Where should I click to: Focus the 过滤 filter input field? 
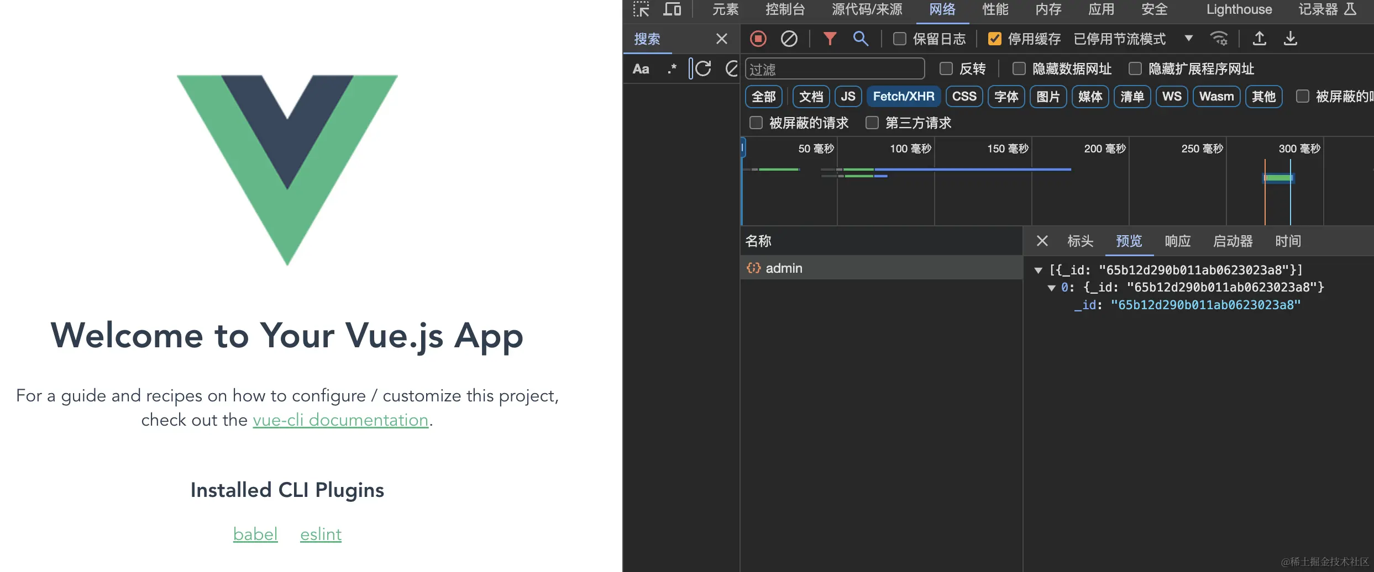click(x=835, y=69)
